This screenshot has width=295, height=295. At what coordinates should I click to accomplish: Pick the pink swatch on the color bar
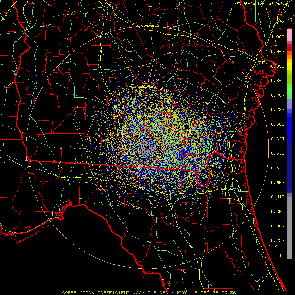pos(289,35)
